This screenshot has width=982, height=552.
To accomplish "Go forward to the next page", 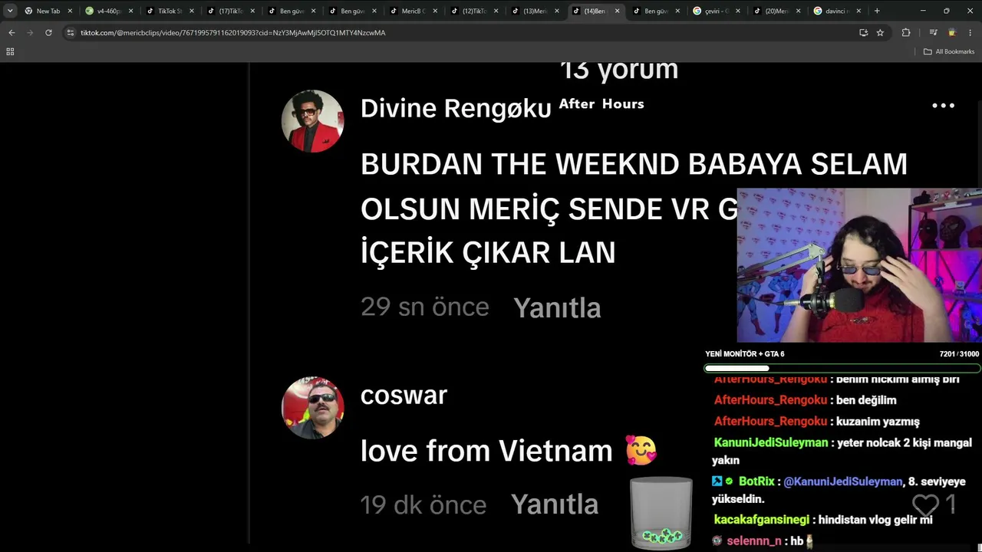I will click(30, 33).
